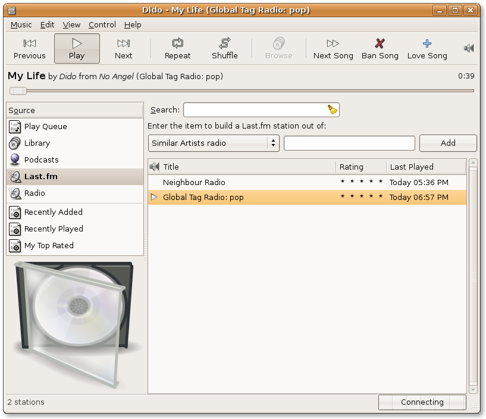Click the scrollbar down arrow

(x=473, y=389)
